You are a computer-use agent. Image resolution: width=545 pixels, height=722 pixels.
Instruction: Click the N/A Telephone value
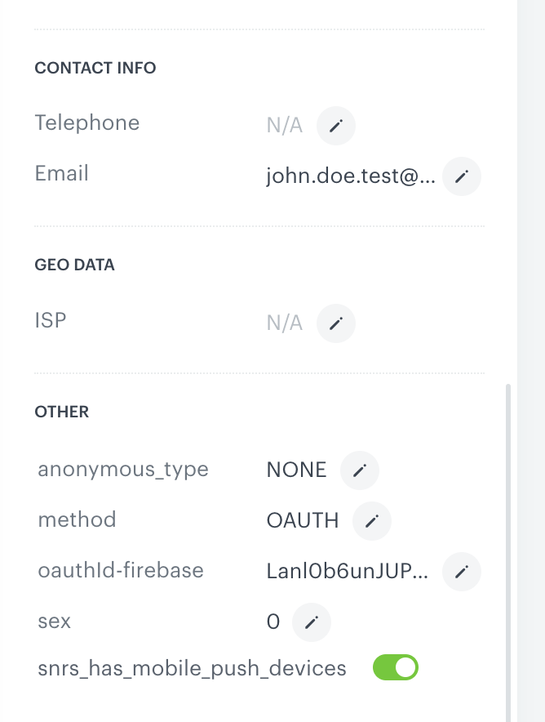pos(284,125)
